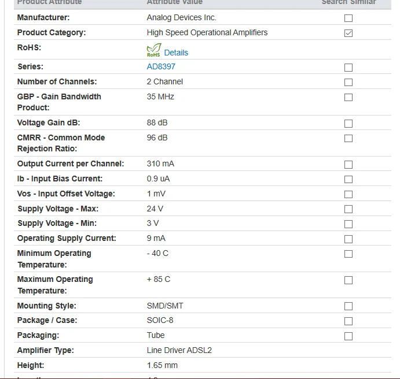Select the Mounting Style: label
The width and height of the screenshot is (400, 379).
click(47, 306)
